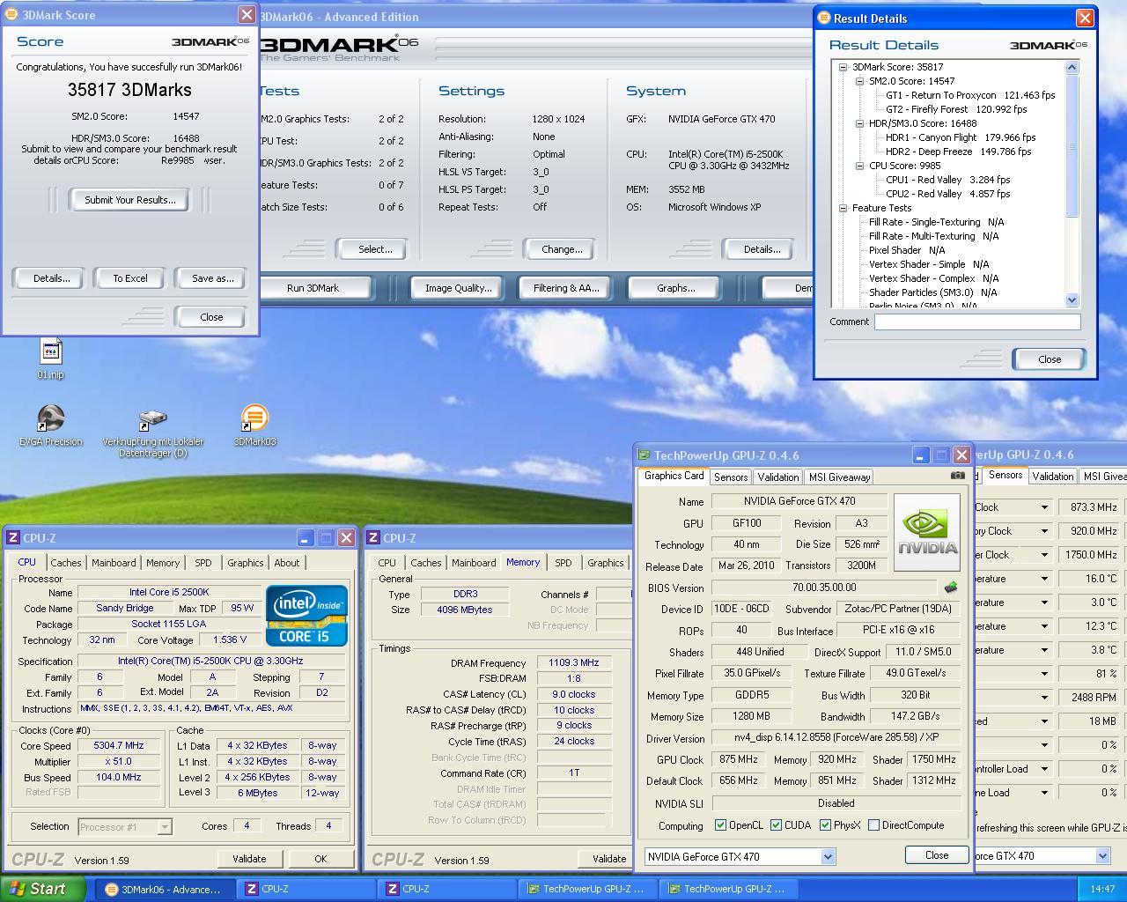Click the 3DMark Score window title icon
This screenshot has width=1127, height=902.
tap(11, 15)
